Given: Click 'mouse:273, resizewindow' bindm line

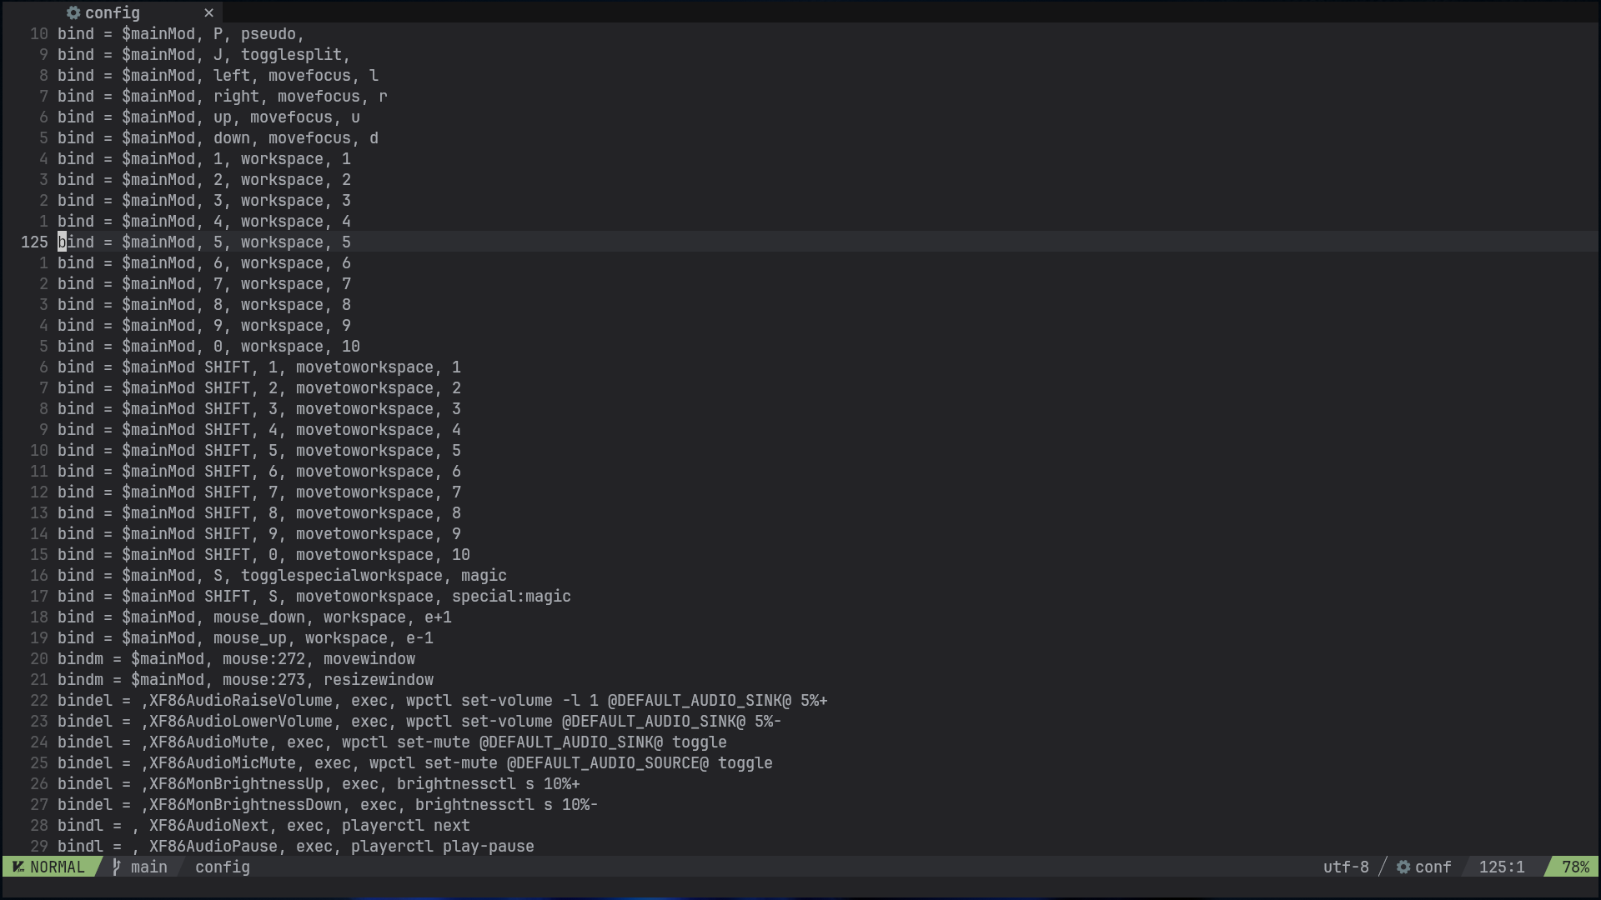Looking at the screenshot, I should [x=245, y=679].
